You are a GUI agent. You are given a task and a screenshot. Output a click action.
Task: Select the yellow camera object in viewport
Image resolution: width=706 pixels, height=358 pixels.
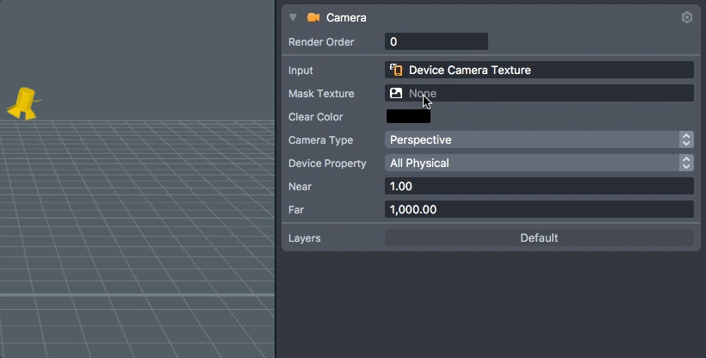pos(23,103)
